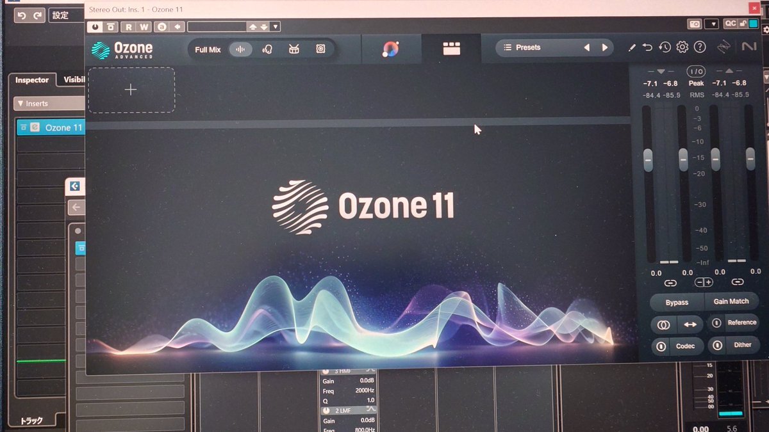Image resolution: width=769 pixels, height=432 pixels.
Task: Open dropdown beside the camera icon
Action: 711,24
